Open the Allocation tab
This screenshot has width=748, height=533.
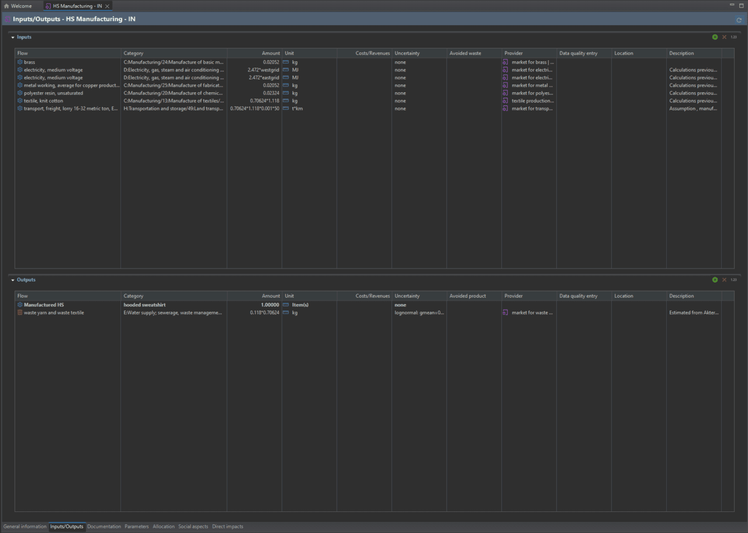(x=164, y=527)
